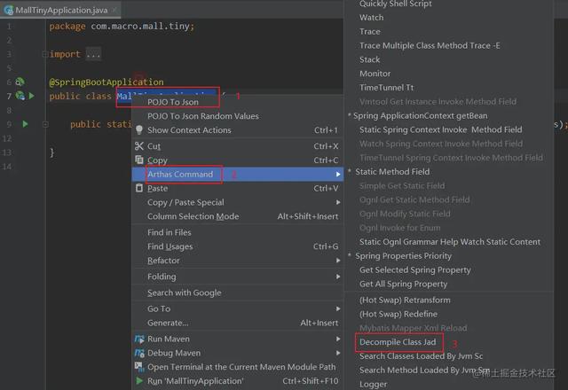This screenshot has height=390, width=568.
Task: Toggle Column Selection Mode
Action: coord(193,216)
